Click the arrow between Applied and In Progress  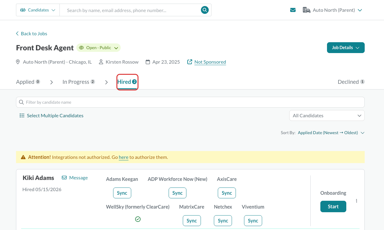pos(52,82)
